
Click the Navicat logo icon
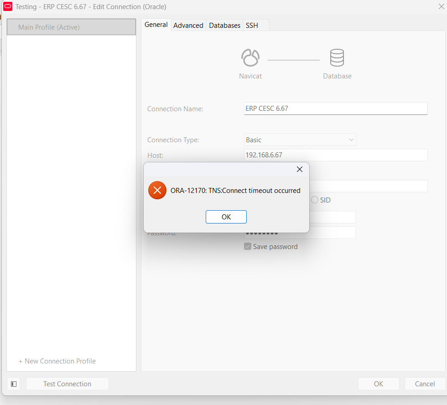(250, 57)
